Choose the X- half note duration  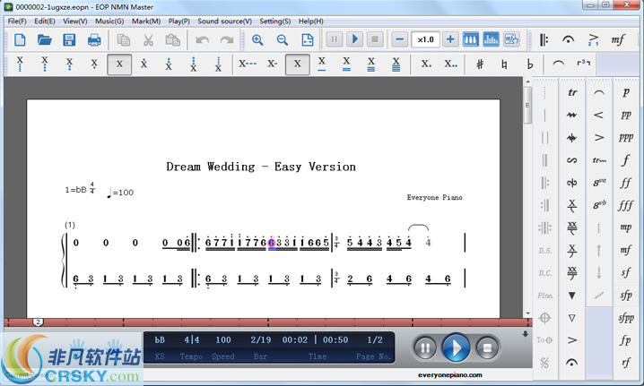click(273, 64)
